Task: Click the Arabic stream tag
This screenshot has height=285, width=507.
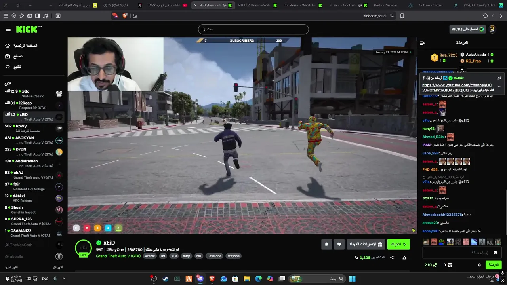Action: point(150,256)
